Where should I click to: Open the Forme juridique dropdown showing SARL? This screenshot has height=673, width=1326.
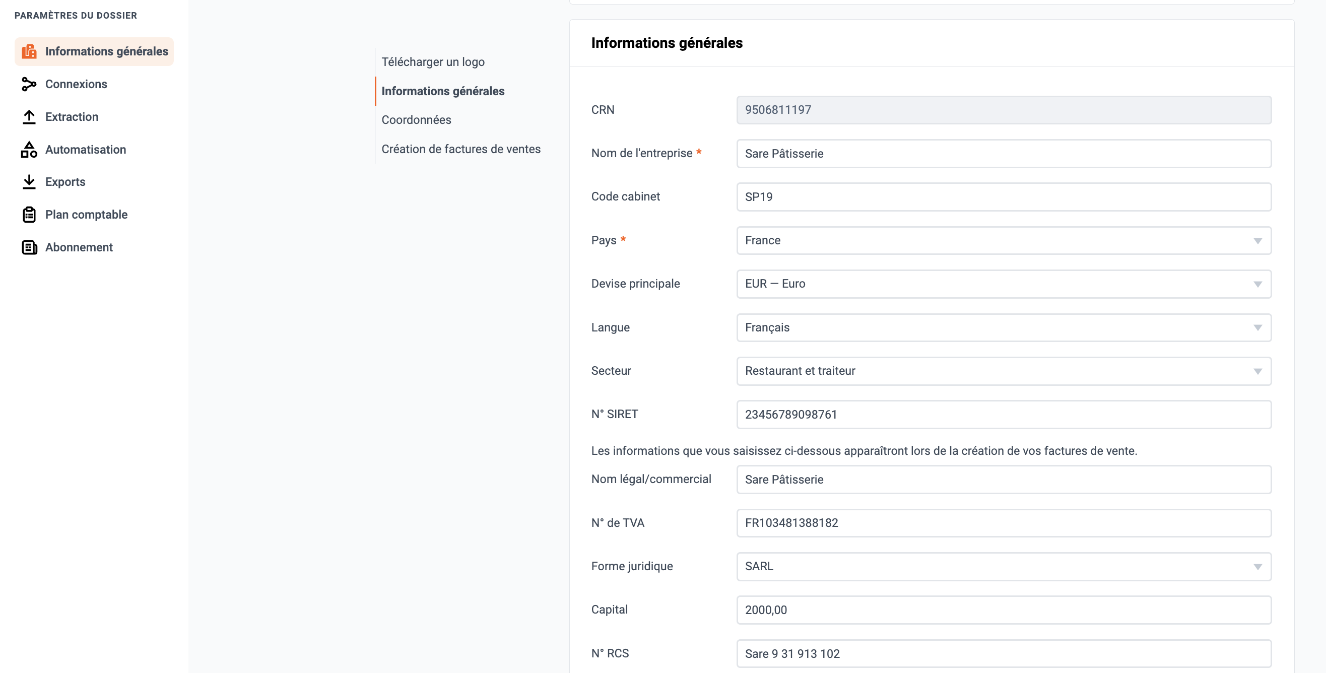tap(1004, 567)
